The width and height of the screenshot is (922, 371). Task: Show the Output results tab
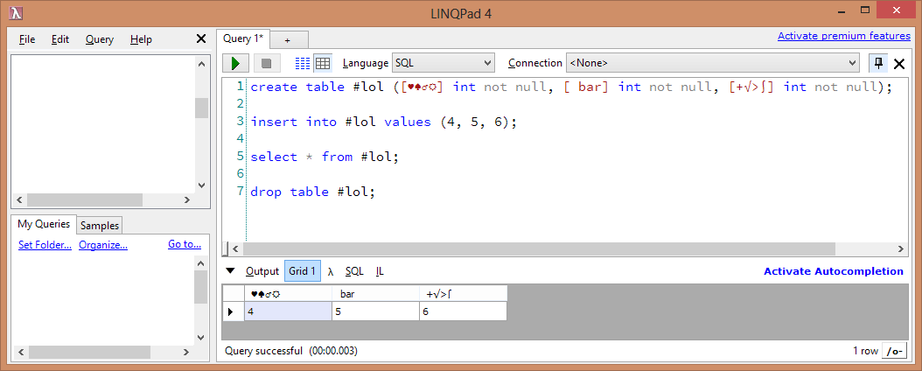click(262, 271)
